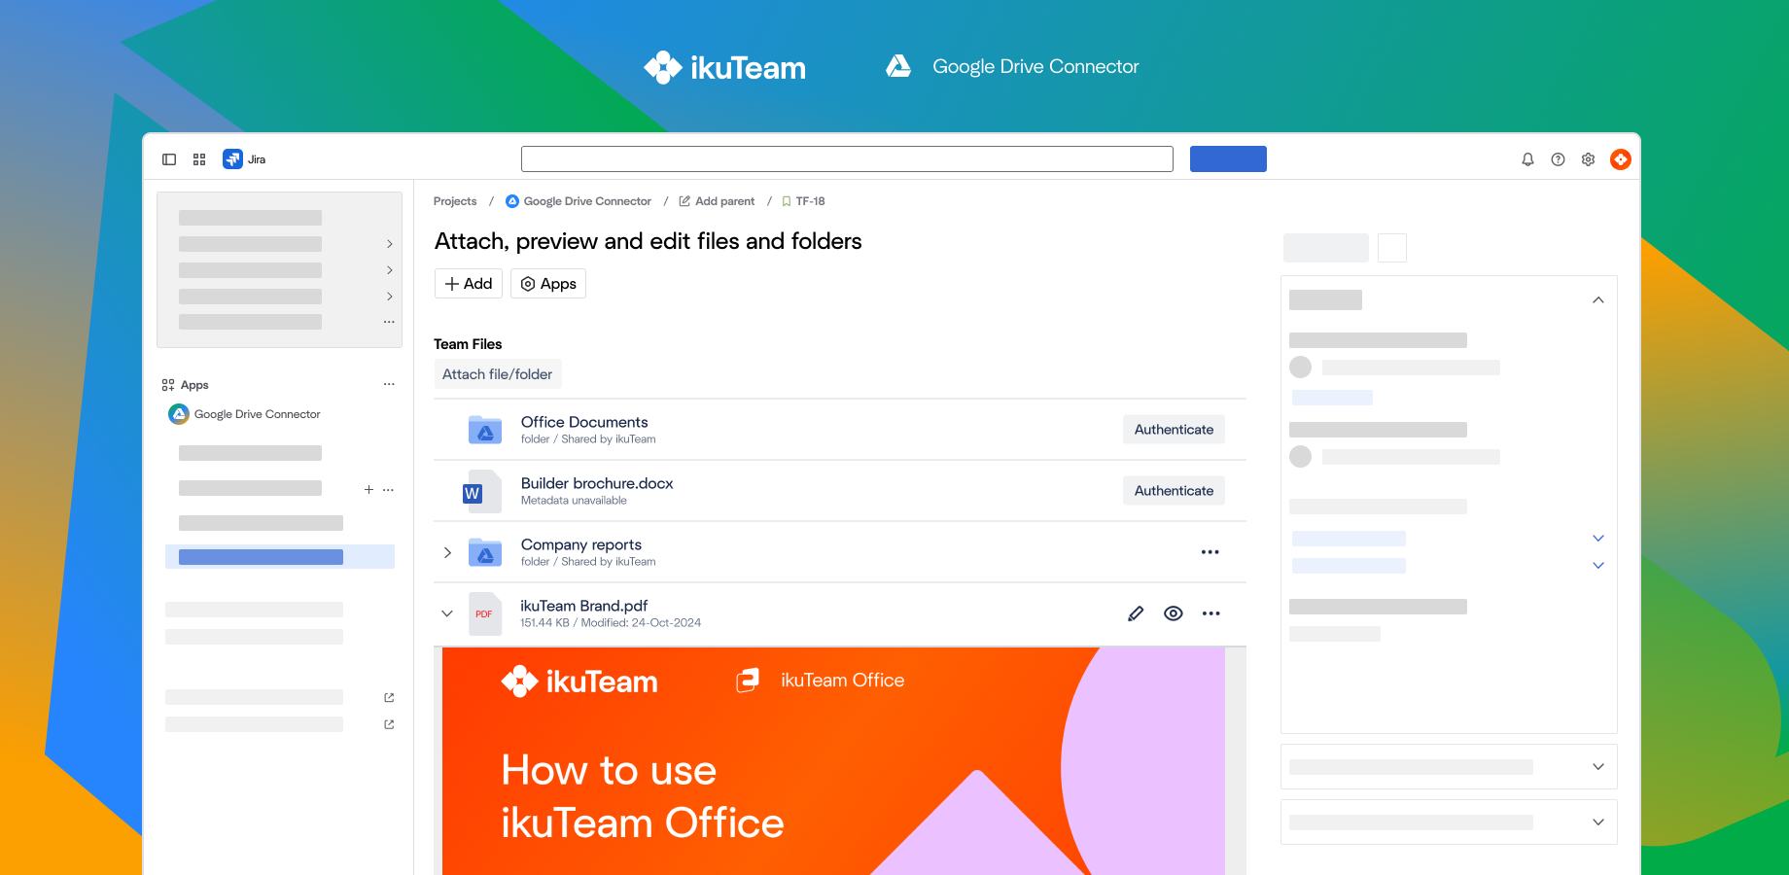The height and width of the screenshot is (875, 1789).
Task: Click the preview pane scrollbar
Action: 1236,761
